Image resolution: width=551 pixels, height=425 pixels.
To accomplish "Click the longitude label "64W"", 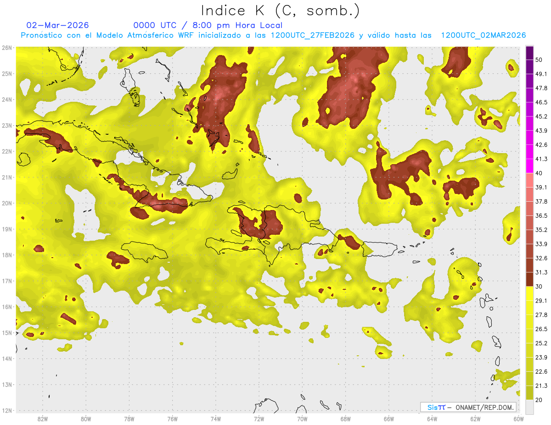I will [432, 419].
